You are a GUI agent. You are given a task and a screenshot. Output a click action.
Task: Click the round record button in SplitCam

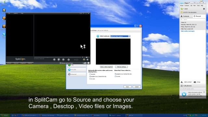(69, 60)
